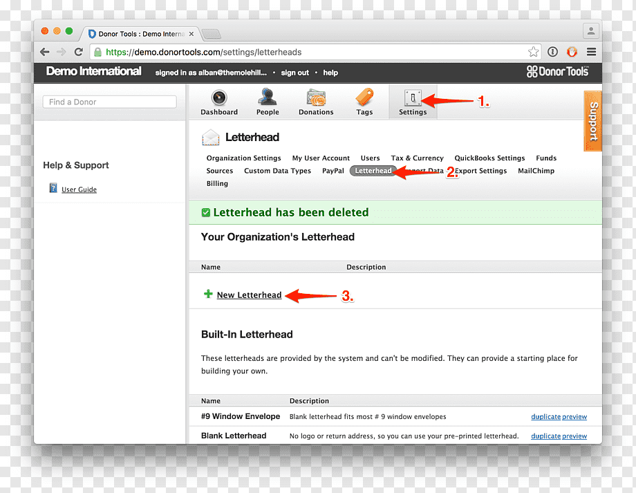Screen dimensions: 636x493
Task: Click the Help & Support heading
Action: click(x=76, y=165)
